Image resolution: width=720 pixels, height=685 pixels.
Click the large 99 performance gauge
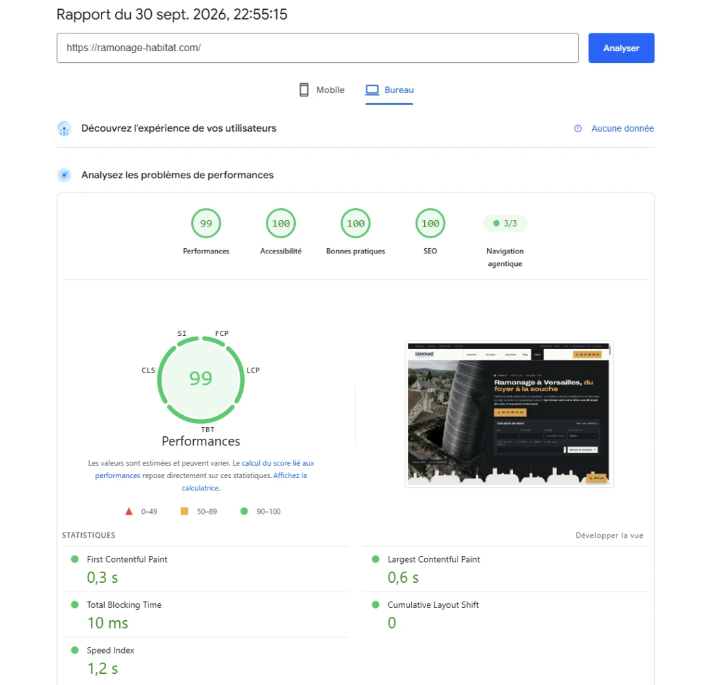pyautogui.click(x=201, y=379)
